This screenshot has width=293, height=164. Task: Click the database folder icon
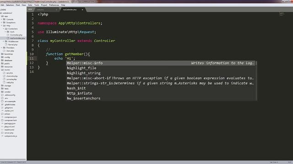tap(2, 60)
